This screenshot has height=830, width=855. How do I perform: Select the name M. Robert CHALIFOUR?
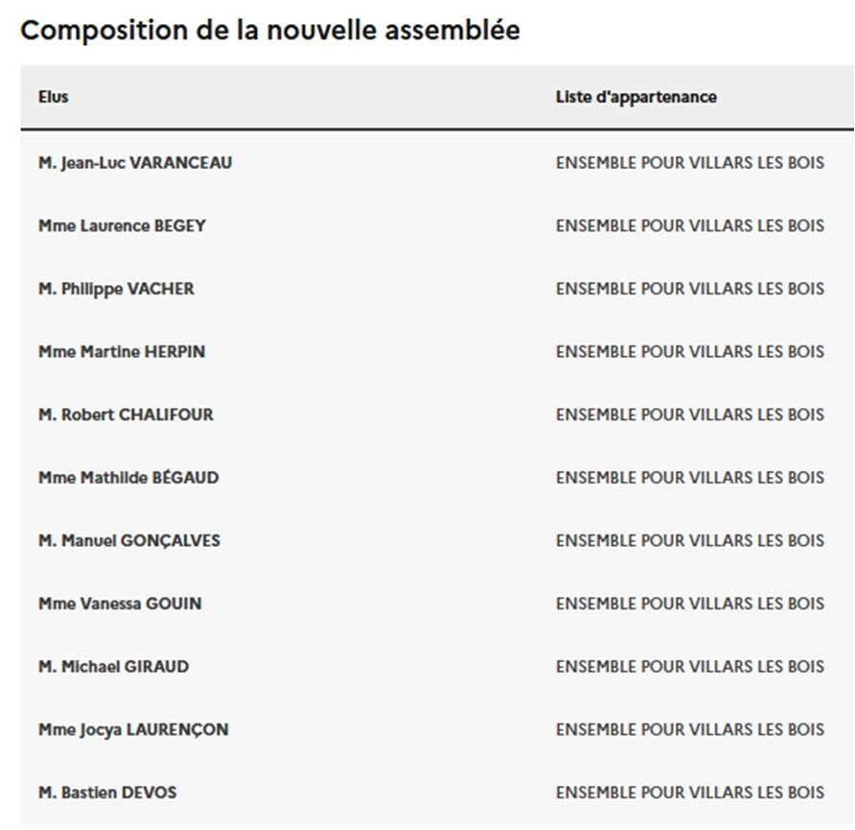tap(126, 415)
